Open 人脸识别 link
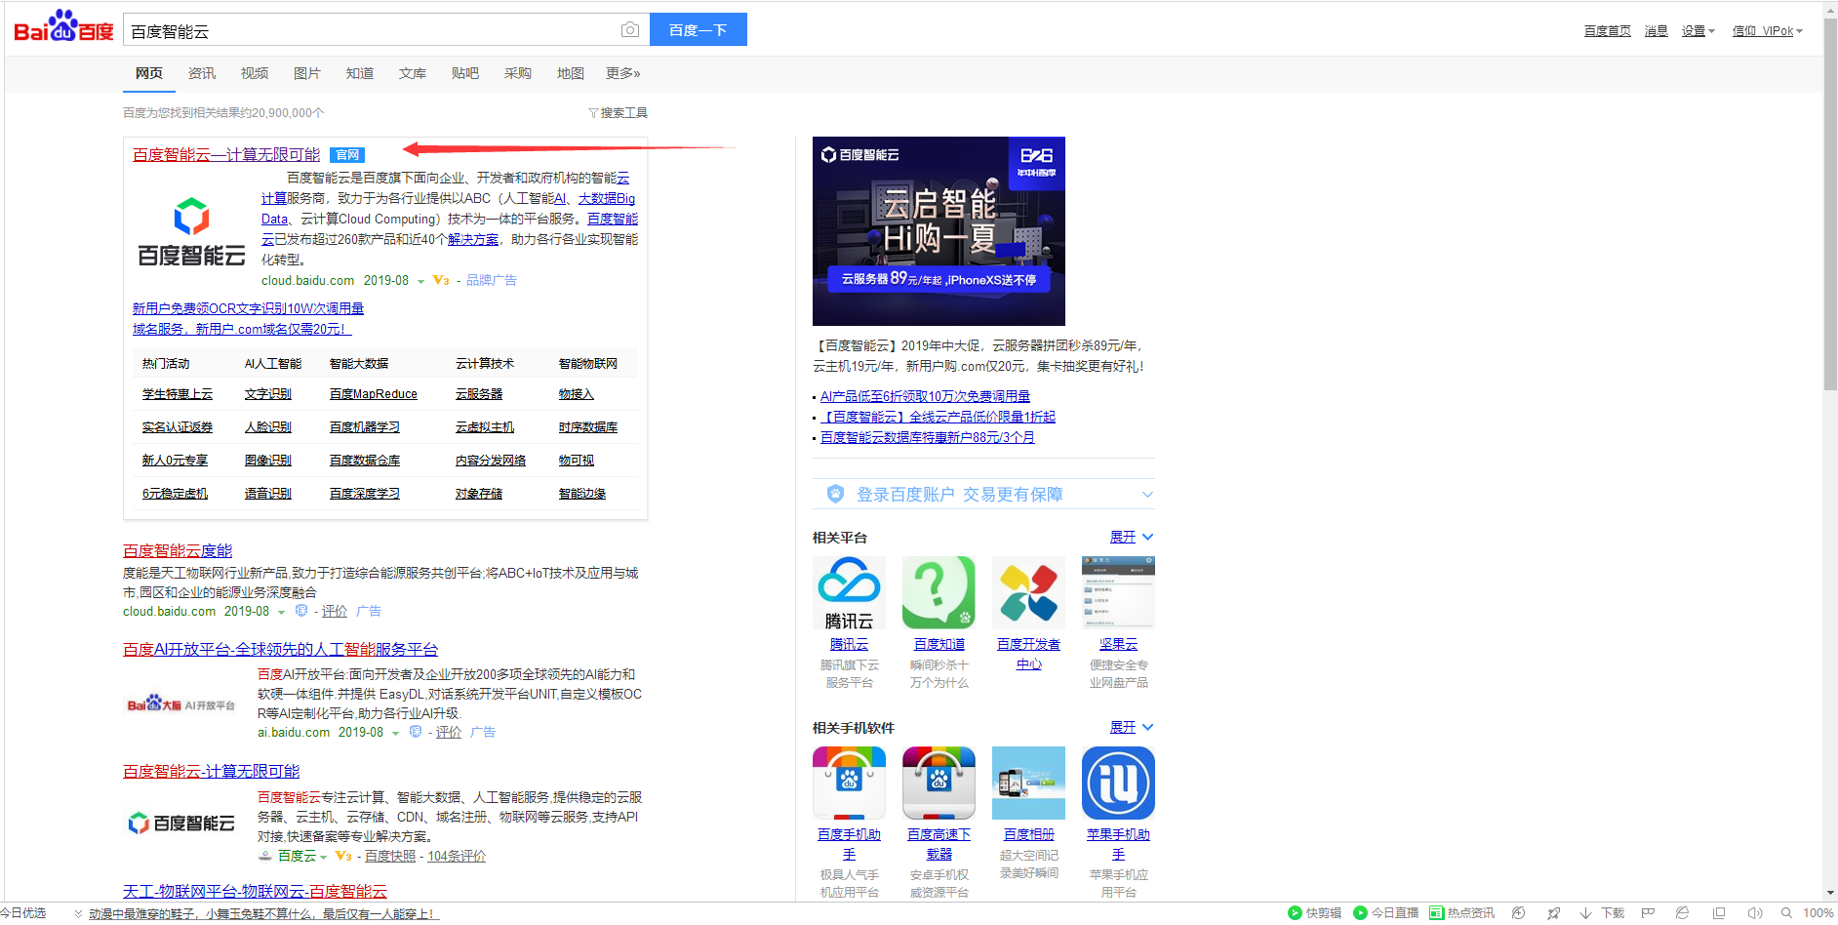The height and width of the screenshot is (925, 1838). tap(268, 427)
